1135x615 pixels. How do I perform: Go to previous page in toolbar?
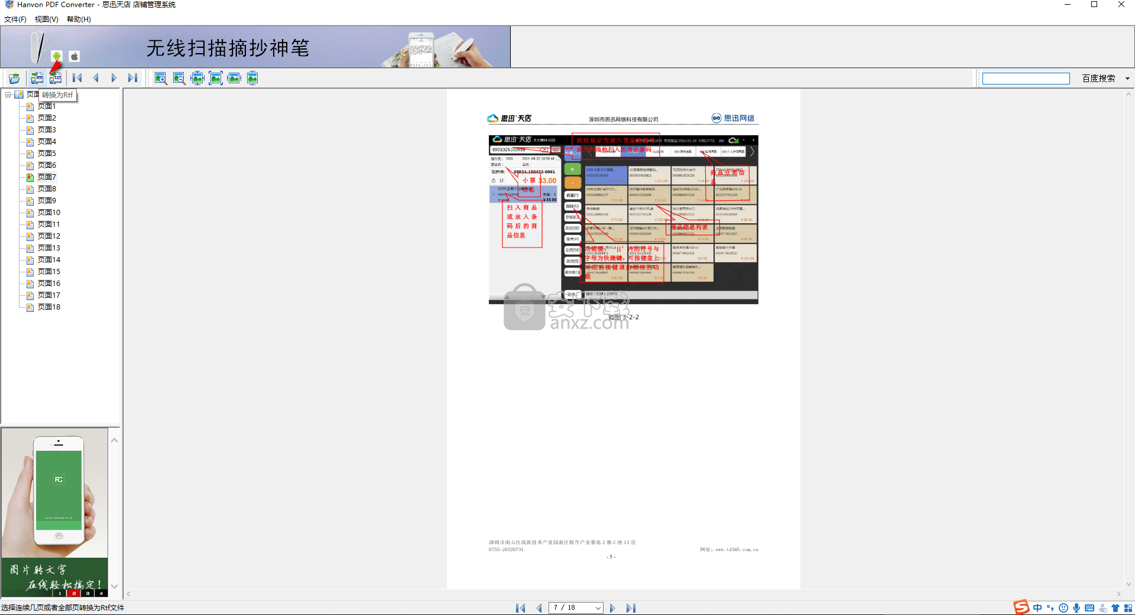(96, 78)
